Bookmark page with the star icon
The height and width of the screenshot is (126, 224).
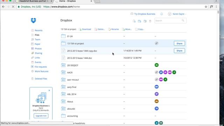(206, 7)
